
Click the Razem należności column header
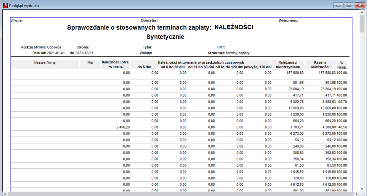tap(320, 64)
